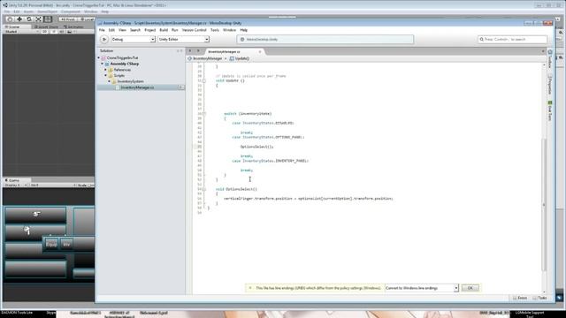Open InventoryManager class breadcrumb
The image size is (566, 318).
click(206, 58)
